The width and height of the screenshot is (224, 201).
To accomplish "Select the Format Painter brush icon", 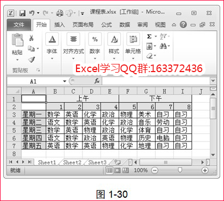I will coord(32,60).
